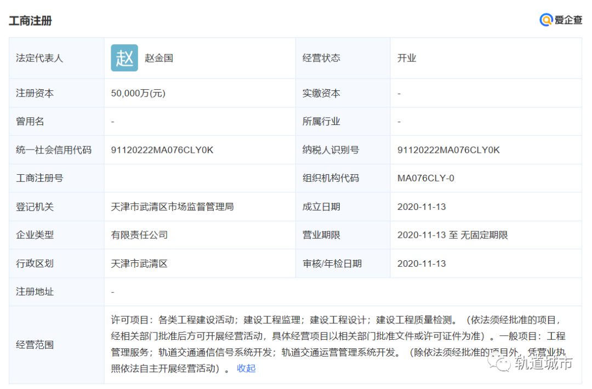Click the 工商注册 section heading
Screen dimensions: 592x389
click(30, 20)
